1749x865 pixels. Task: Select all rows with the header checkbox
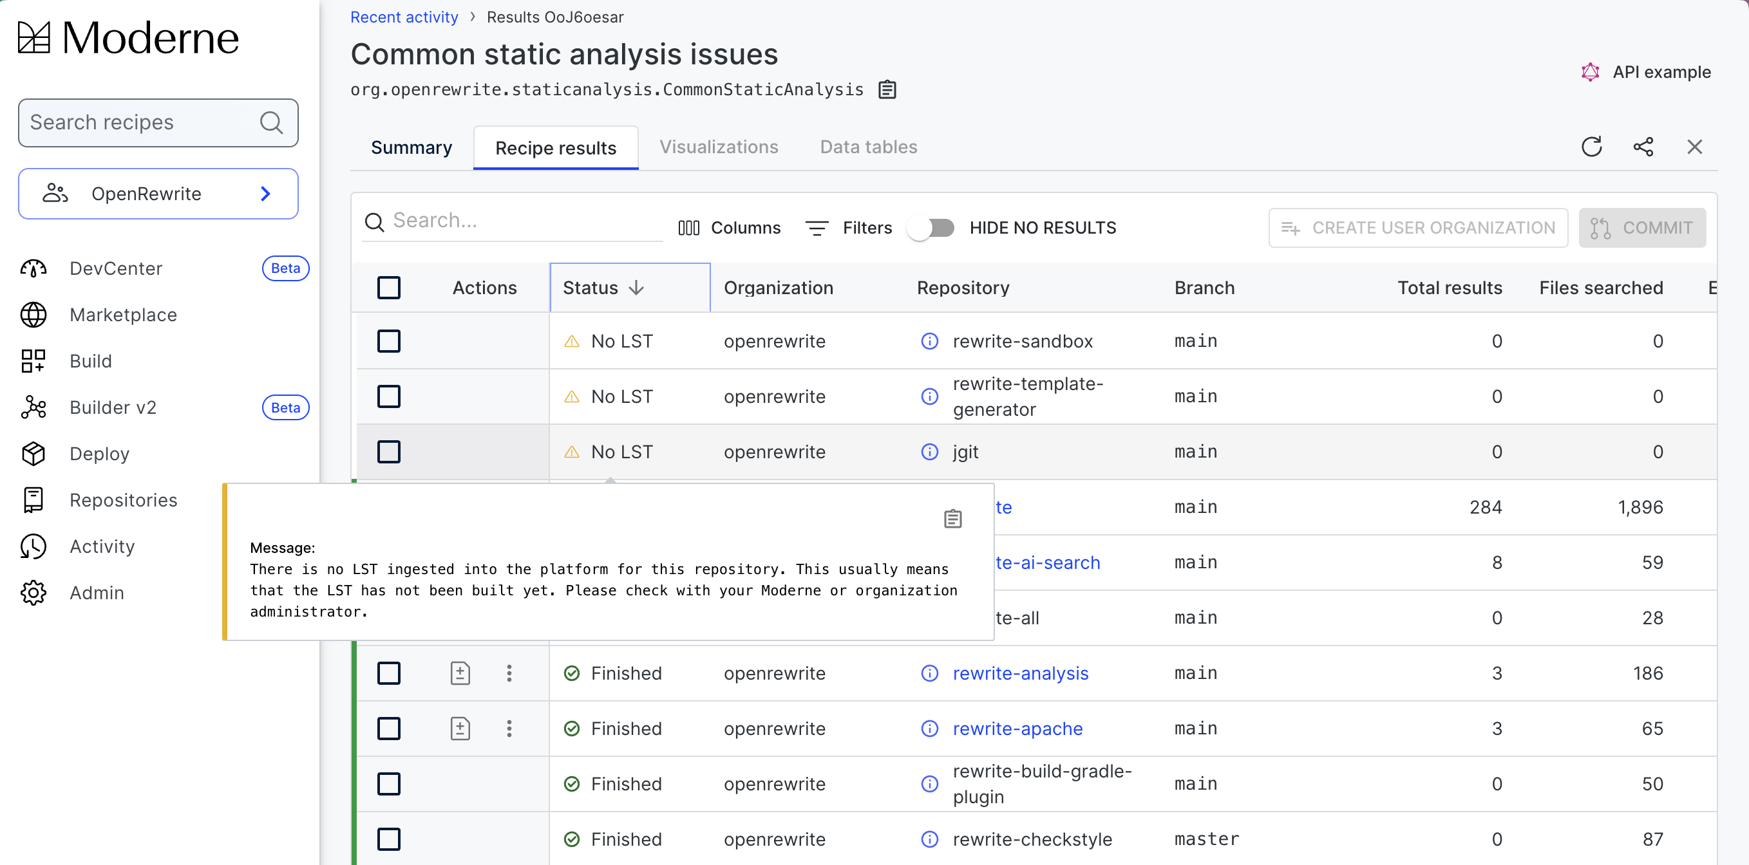click(389, 288)
